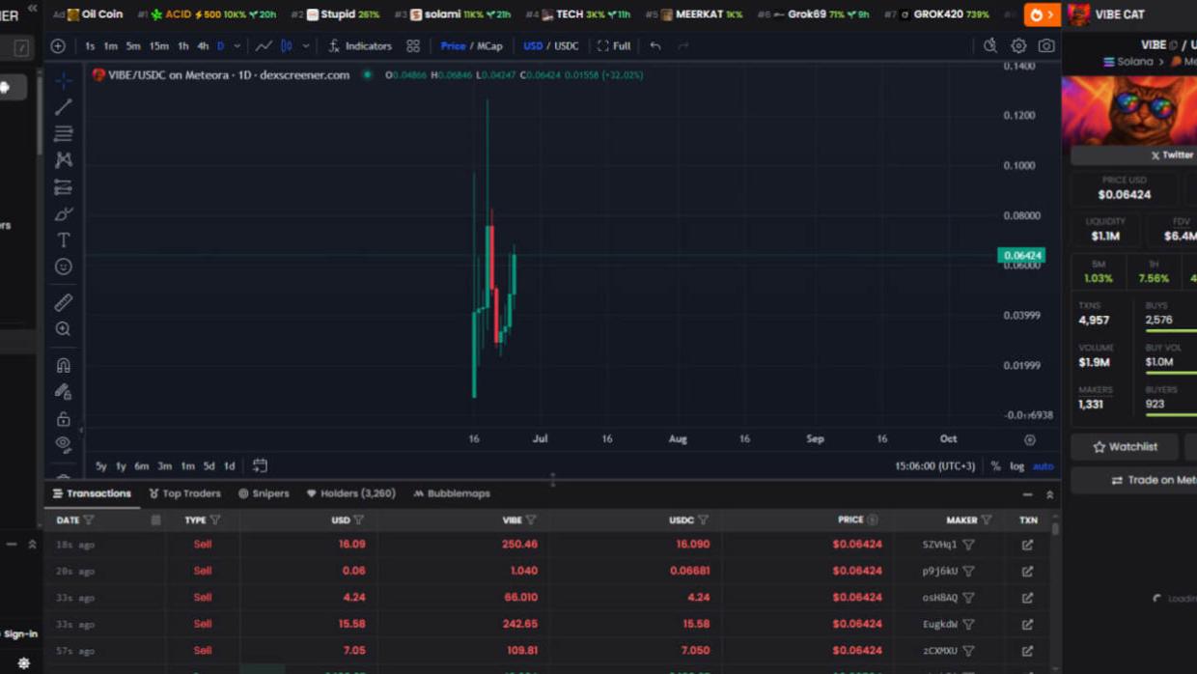Open the Indicators menu
The image size is (1197, 674).
tap(360, 45)
